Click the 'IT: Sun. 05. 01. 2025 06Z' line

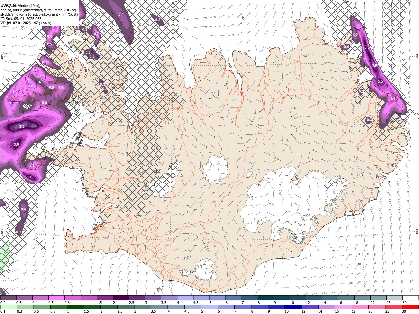click(x=21, y=19)
